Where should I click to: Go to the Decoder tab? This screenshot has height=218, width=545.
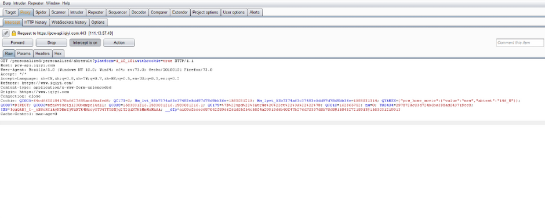click(139, 12)
